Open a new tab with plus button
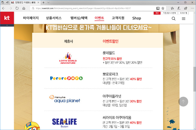The image size is (196, 130). 43,2
